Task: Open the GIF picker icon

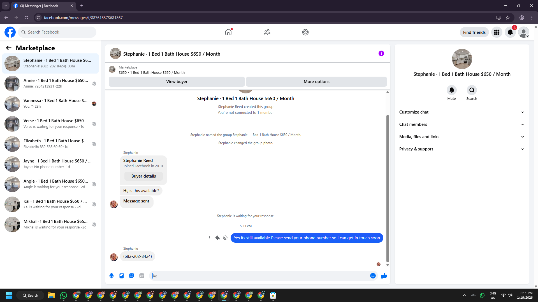Action: coord(142,276)
